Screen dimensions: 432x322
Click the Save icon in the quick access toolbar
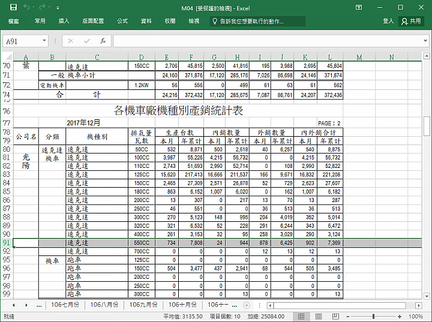[x=13, y=7]
